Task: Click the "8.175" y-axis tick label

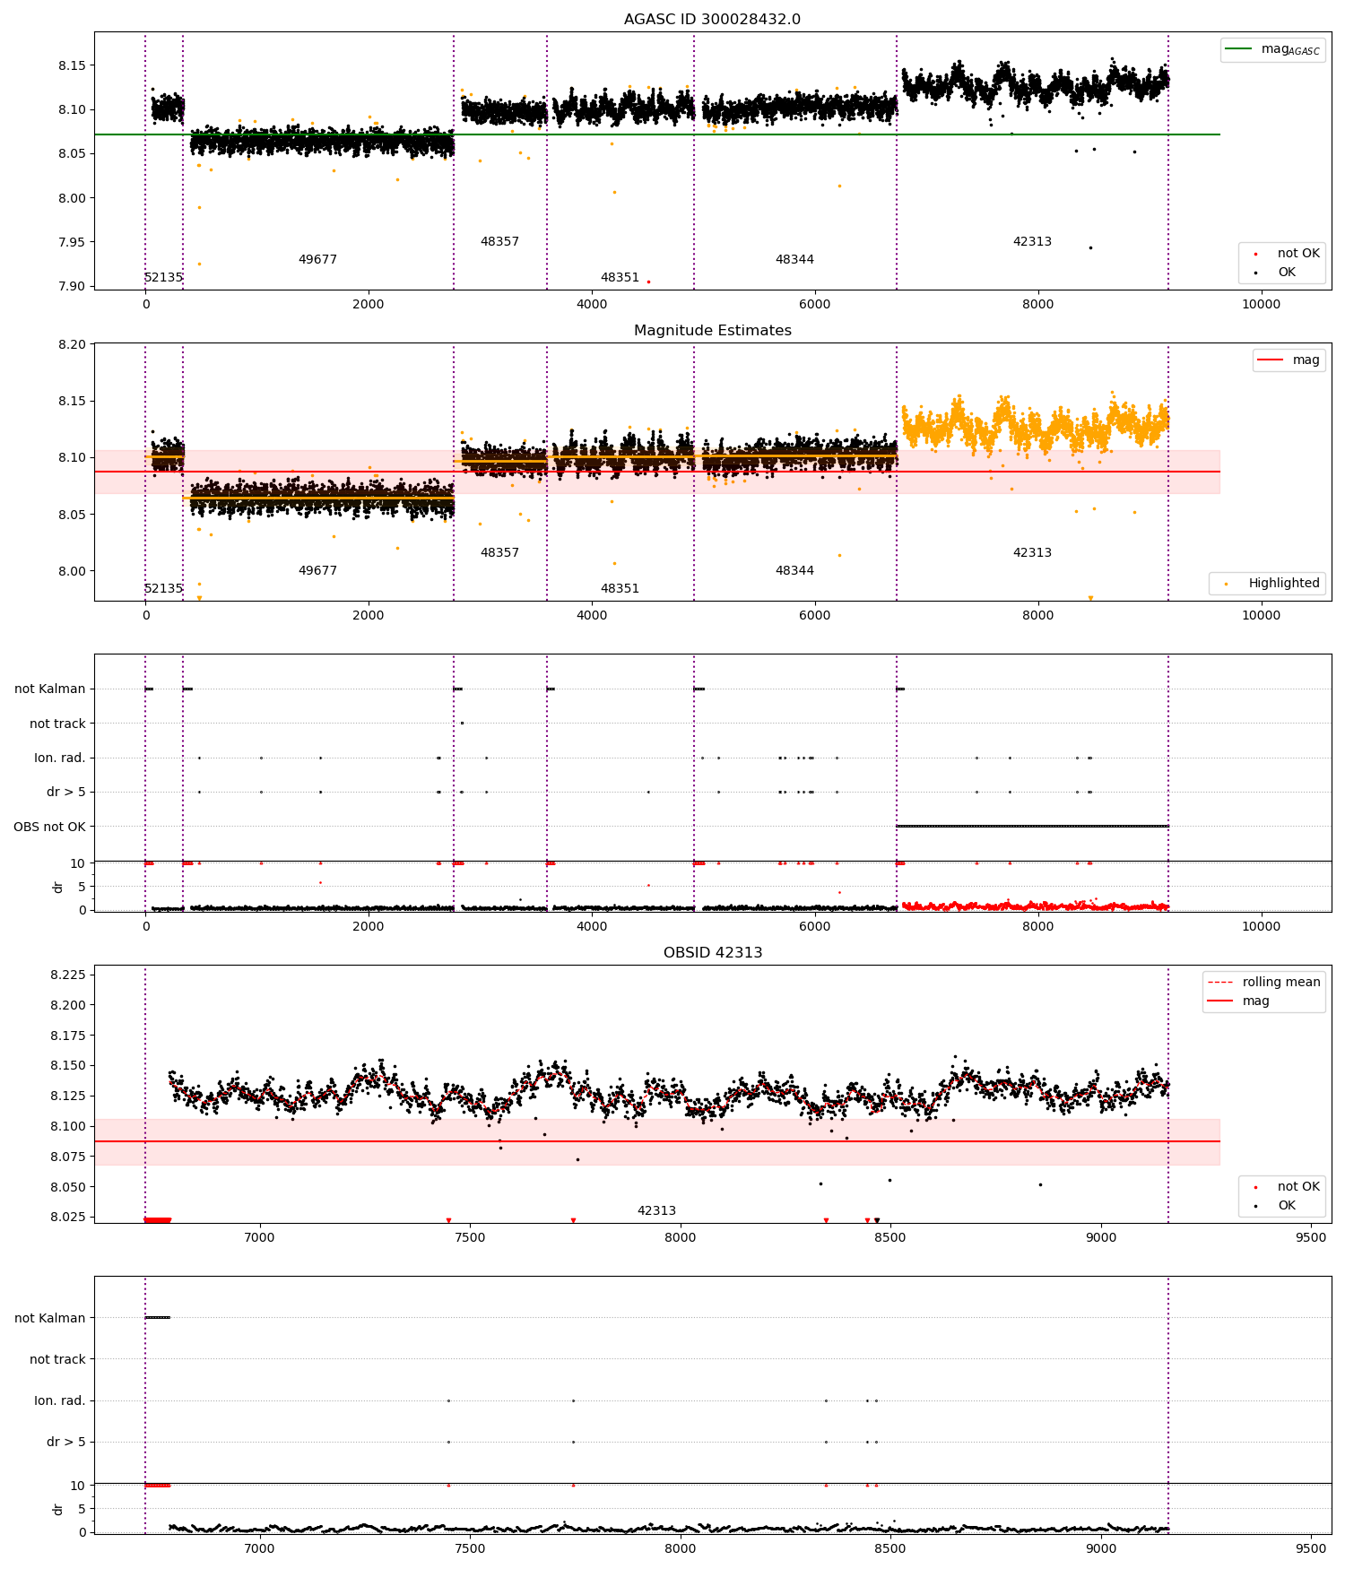Action: 68,1035
